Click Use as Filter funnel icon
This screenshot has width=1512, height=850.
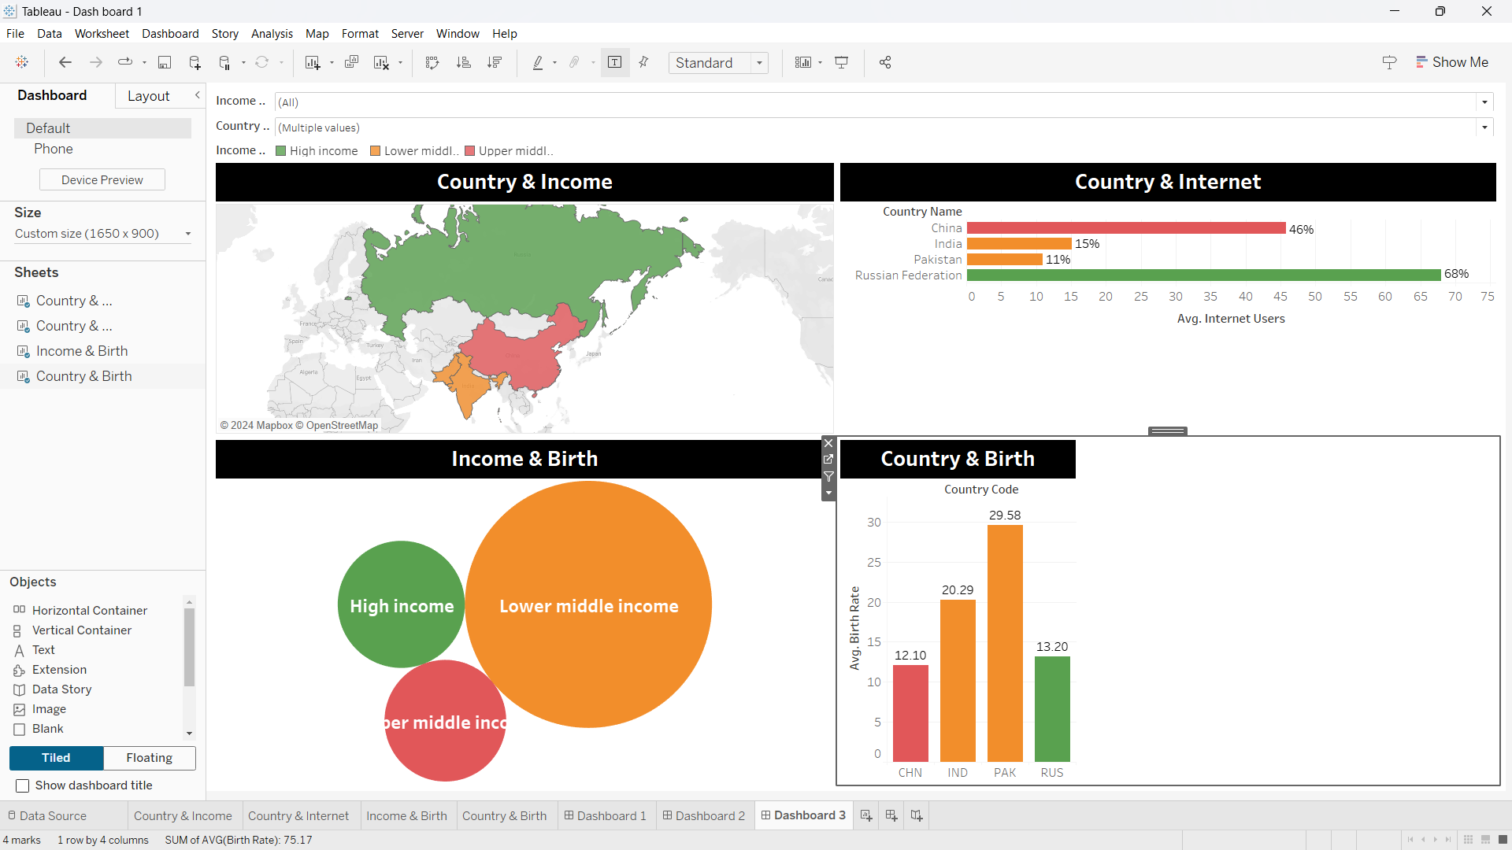coord(828,476)
